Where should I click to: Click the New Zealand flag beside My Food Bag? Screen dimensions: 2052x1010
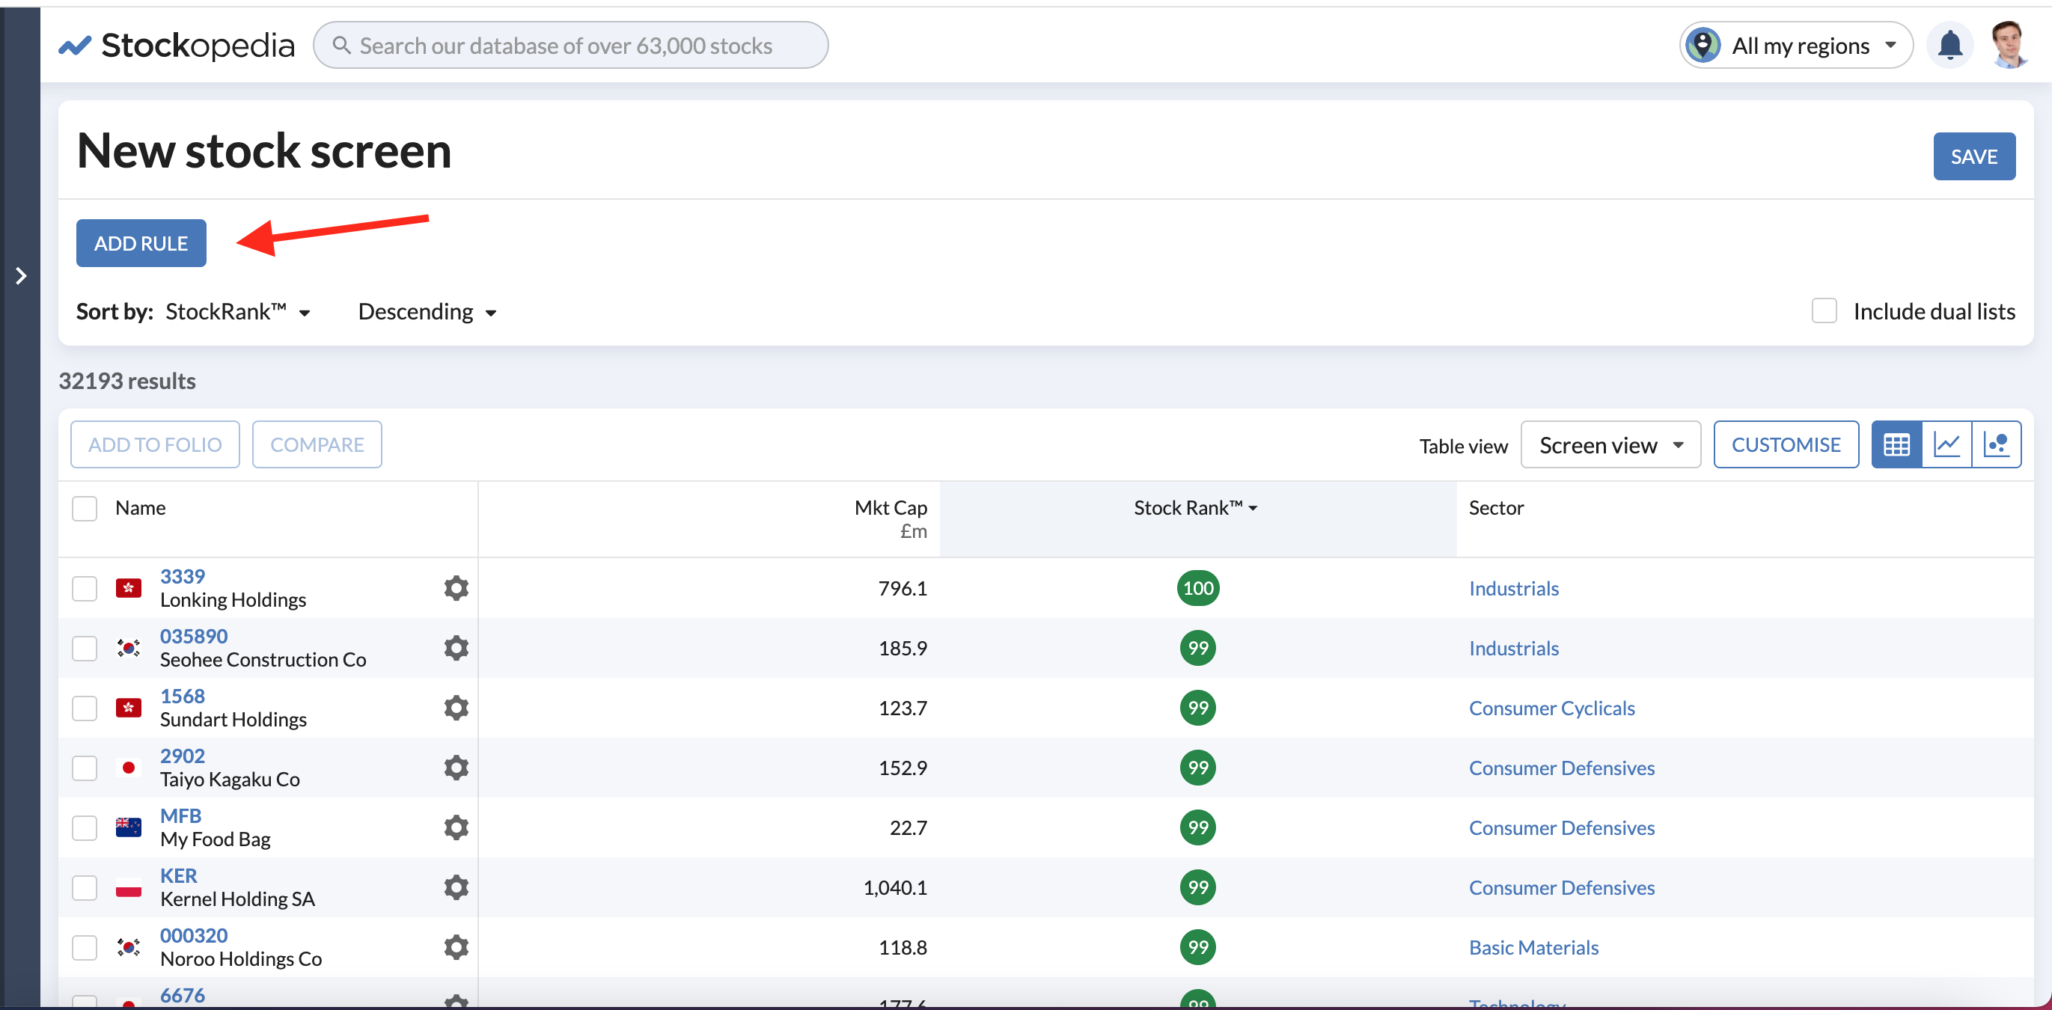point(128,827)
